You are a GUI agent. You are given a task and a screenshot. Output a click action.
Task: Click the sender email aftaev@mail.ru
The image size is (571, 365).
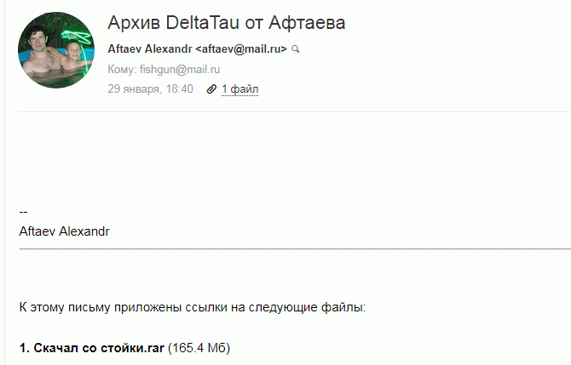[241, 49]
